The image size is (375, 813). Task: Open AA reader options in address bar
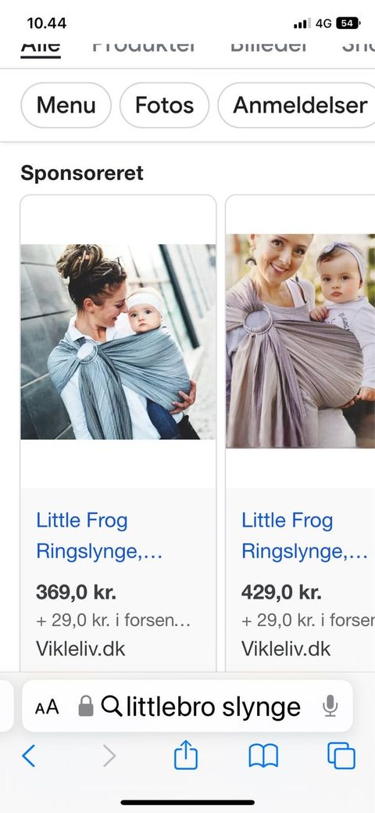[47, 707]
